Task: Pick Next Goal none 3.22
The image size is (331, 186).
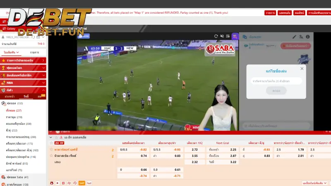Action: click(223, 162)
